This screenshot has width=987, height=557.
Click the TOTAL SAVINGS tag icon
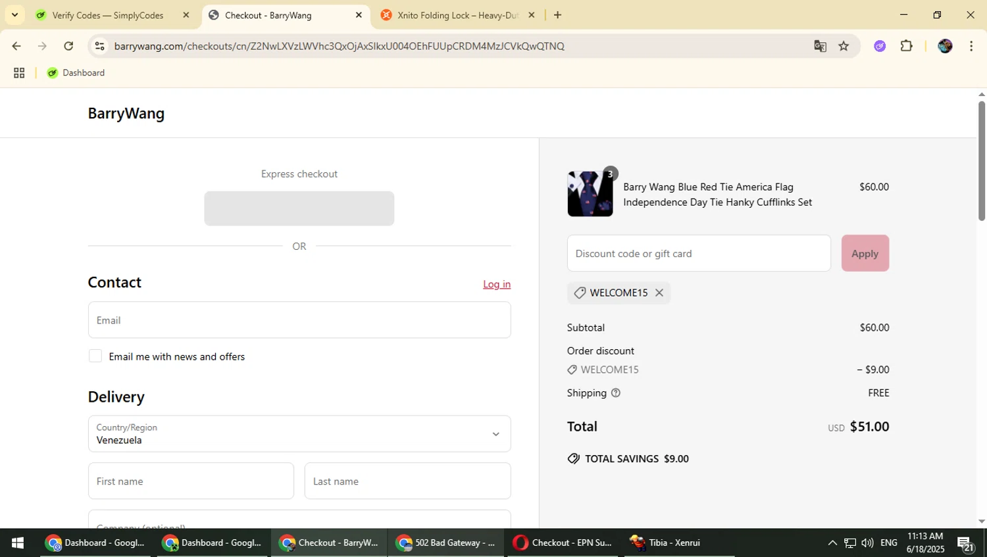tap(574, 458)
